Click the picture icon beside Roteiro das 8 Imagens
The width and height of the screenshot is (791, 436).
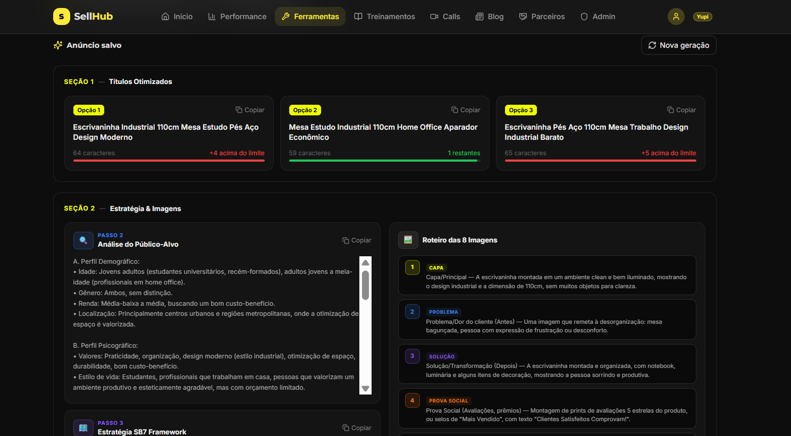point(408,240)
